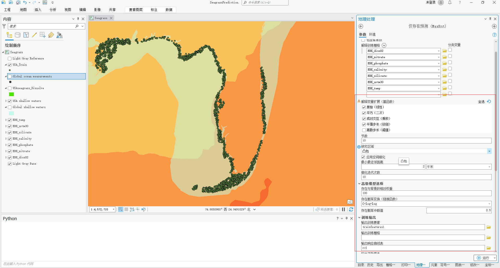Open the 研究区域 convex hull dropdown

point(489,151)
